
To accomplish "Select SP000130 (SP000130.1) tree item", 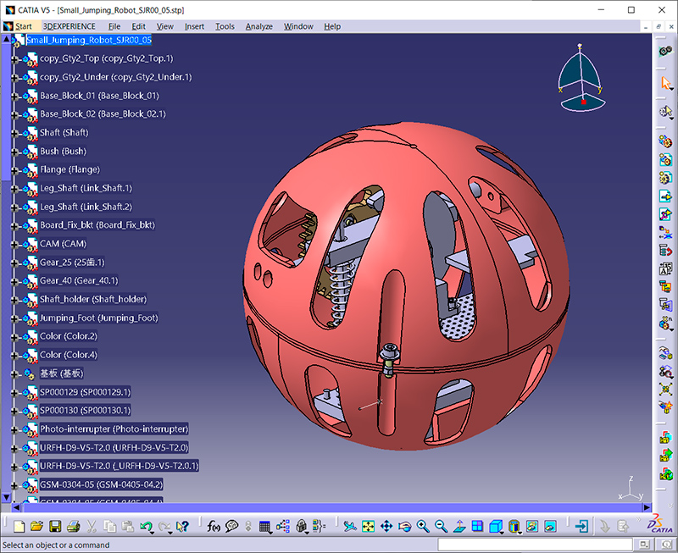I will click(x=86, y=411).
